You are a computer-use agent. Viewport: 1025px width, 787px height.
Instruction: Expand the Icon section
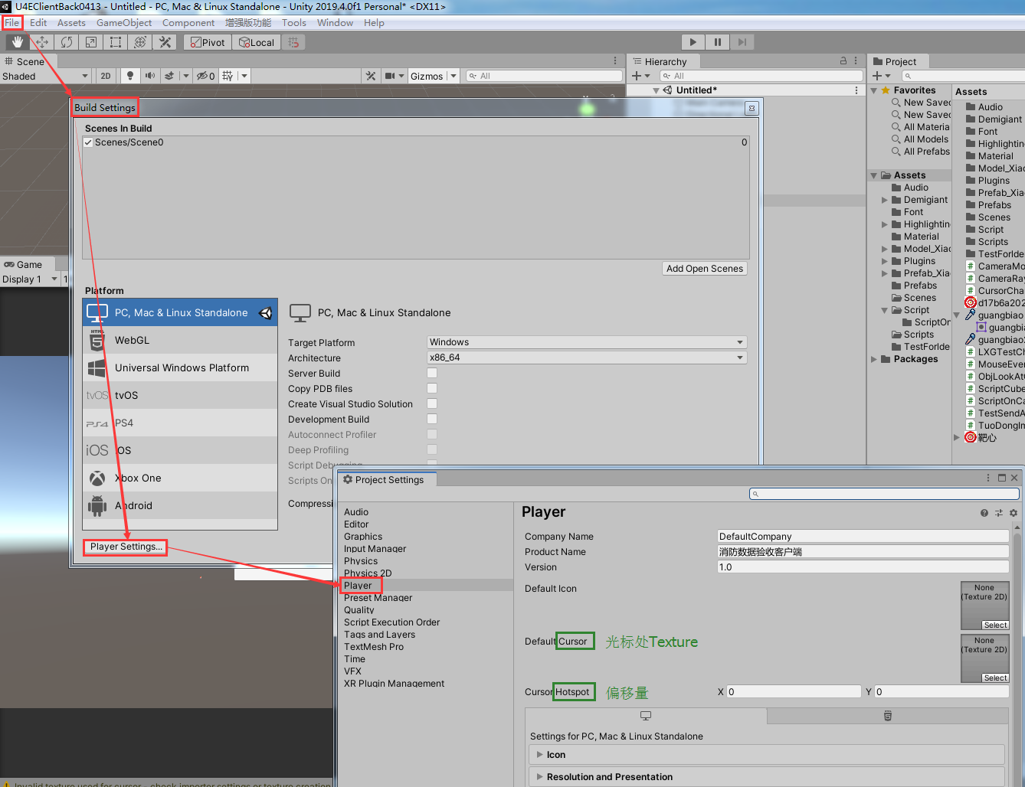tap(540, 754)
